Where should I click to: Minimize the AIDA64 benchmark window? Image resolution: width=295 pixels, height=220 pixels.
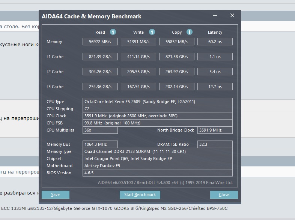[x=215, y=16]
